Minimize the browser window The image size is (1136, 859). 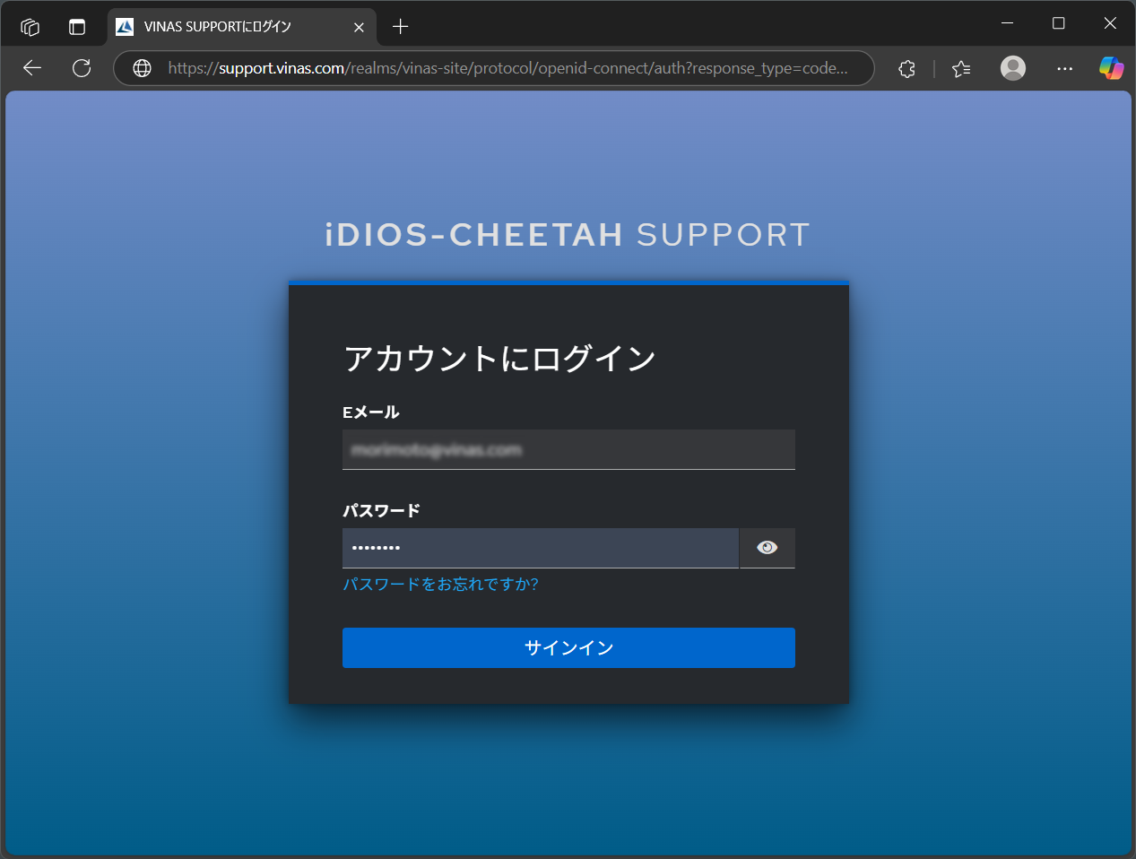click(1007, 23)
